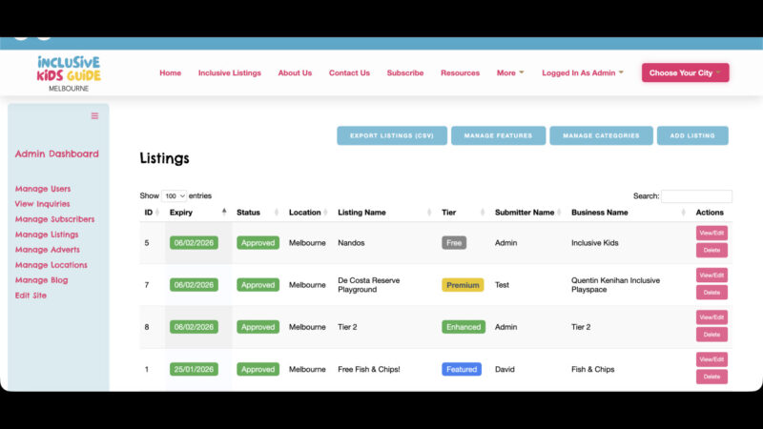The height and width of the screenshot is (429, 763).
Task: Toggle the sidebar hamburger menu icon
Action: click(94, 116)
